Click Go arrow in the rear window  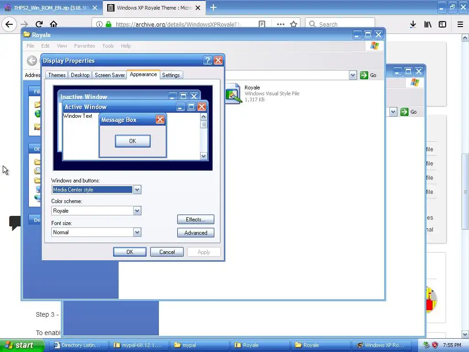click(404, 112)
